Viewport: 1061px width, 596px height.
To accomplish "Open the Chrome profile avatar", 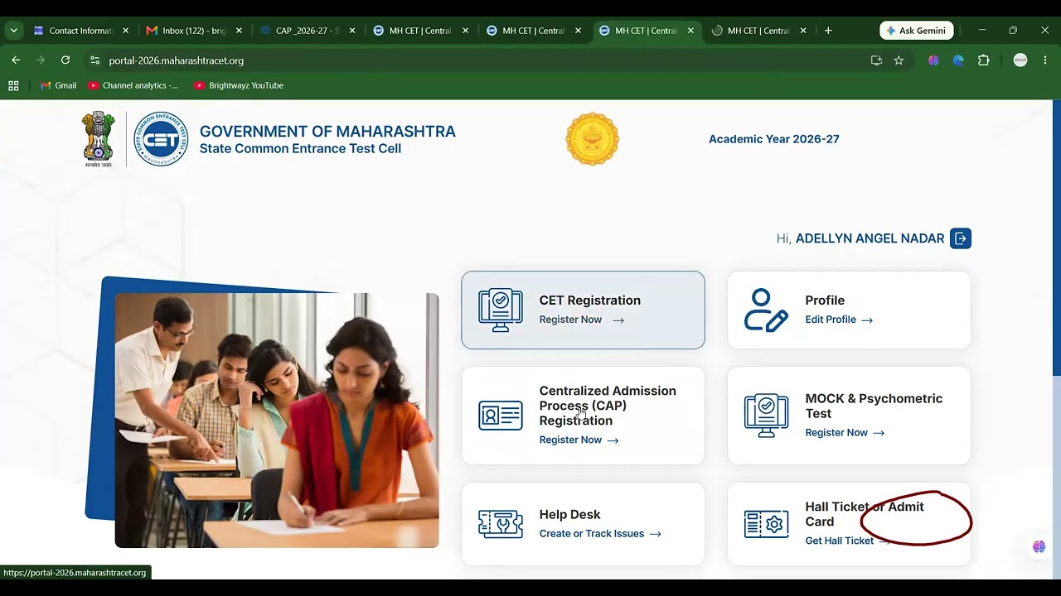I will pyautogui.click(x=1020, y=60).
